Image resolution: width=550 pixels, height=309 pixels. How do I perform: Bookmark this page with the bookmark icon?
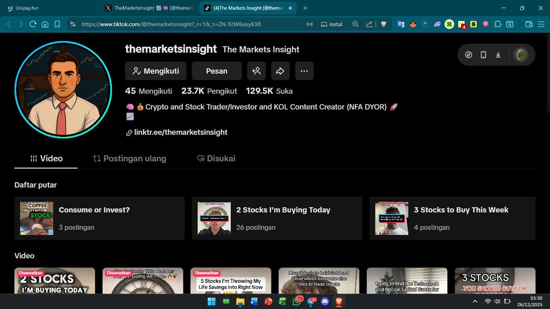click(57, 24)
